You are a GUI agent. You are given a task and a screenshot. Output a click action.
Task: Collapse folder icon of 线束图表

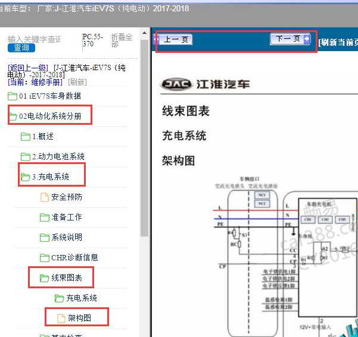(x=45, y=278)
